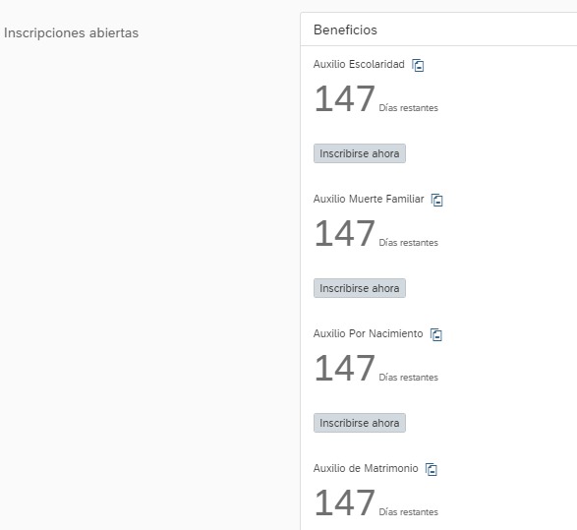577x530 pixels.
Task: Click the Auxilio de Matrimonio title
Action: [366, 468]
